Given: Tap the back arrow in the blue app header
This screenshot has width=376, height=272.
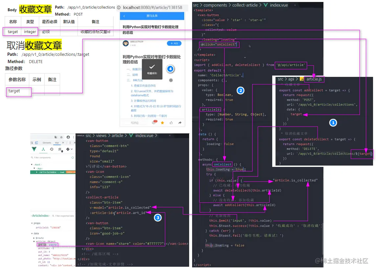Looking at the screenshot, I should pos(124,16).
